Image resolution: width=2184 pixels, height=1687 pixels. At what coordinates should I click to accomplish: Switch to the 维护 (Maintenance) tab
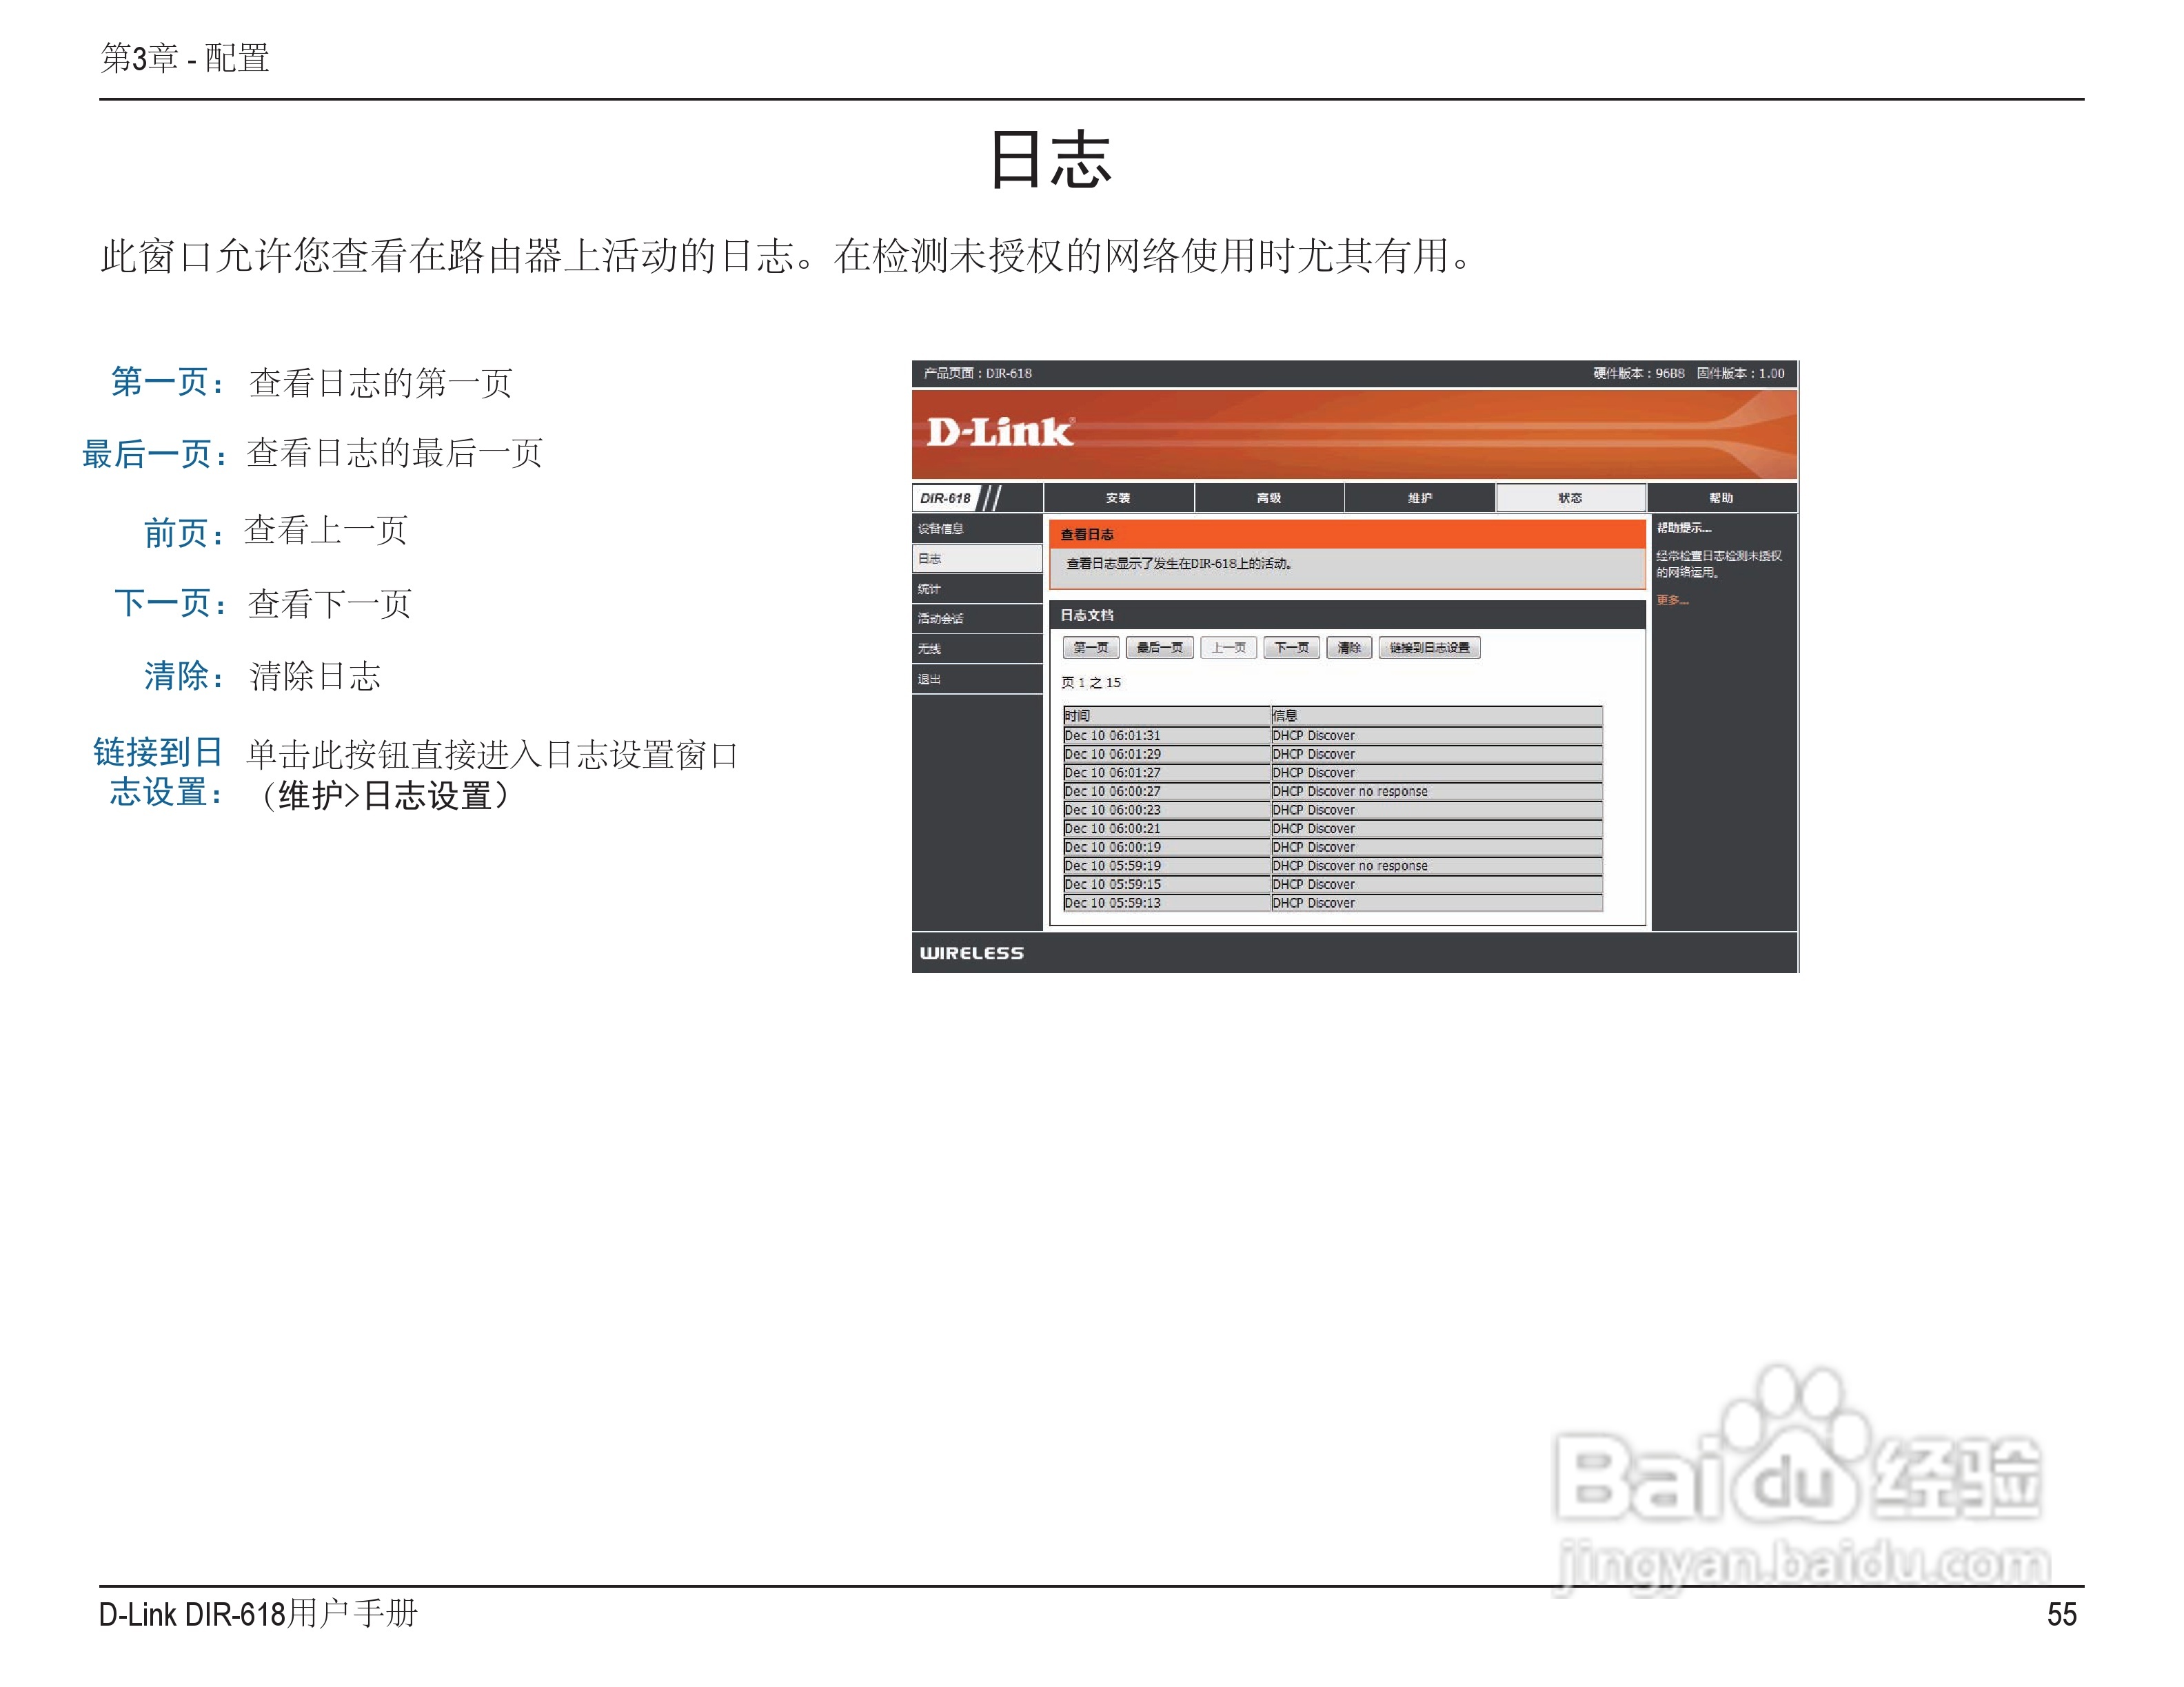[1420, 498]
